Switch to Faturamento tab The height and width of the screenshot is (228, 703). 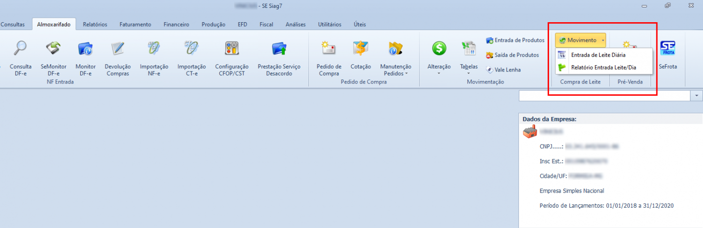click(x=135, y=24)
